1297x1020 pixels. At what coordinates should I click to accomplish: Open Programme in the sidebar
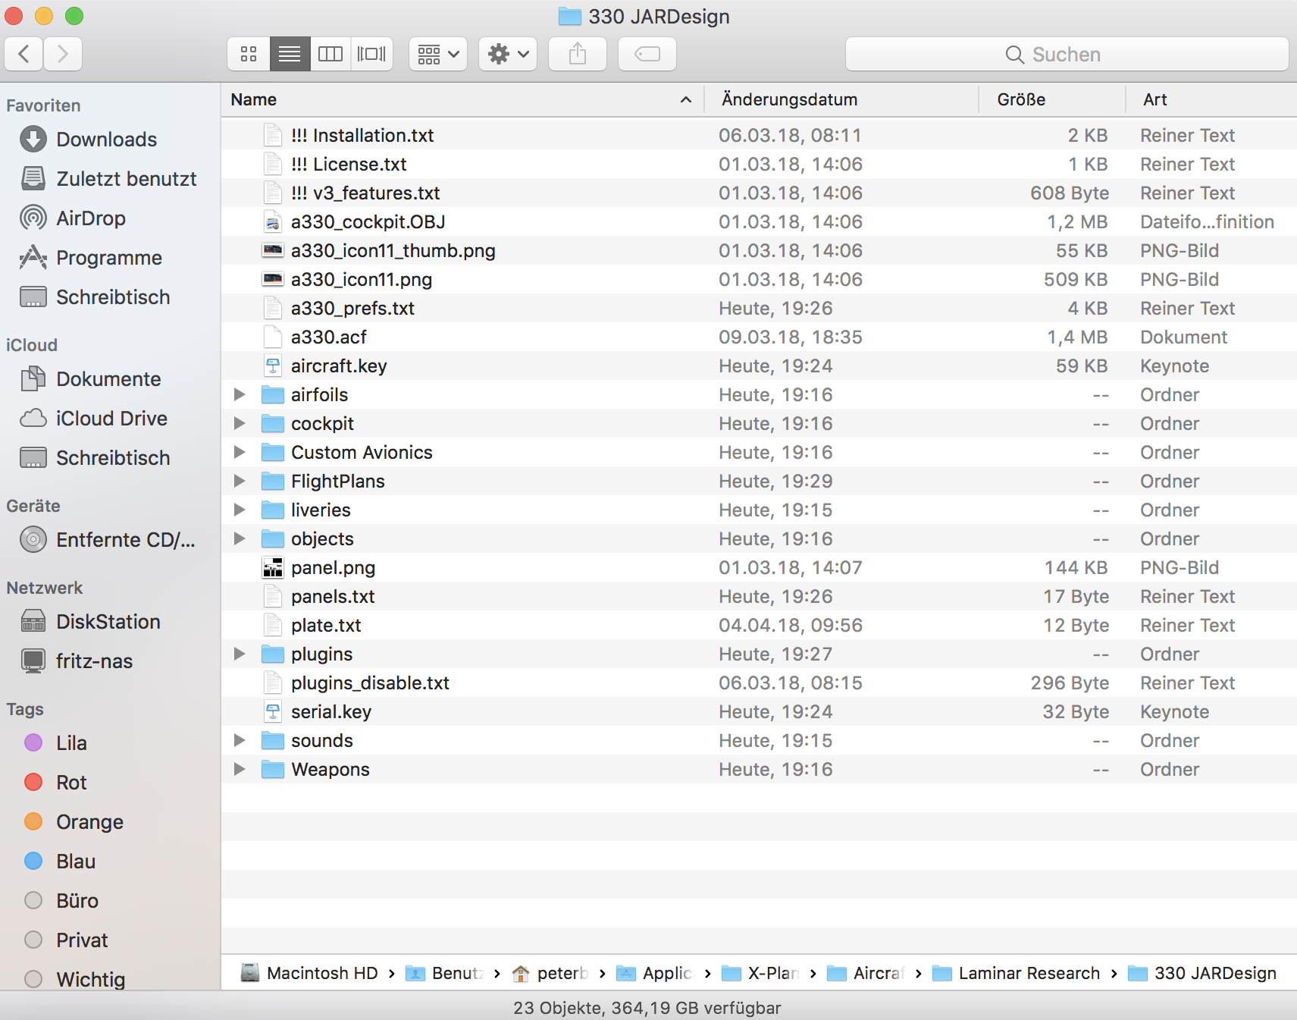tap(91, 258)
